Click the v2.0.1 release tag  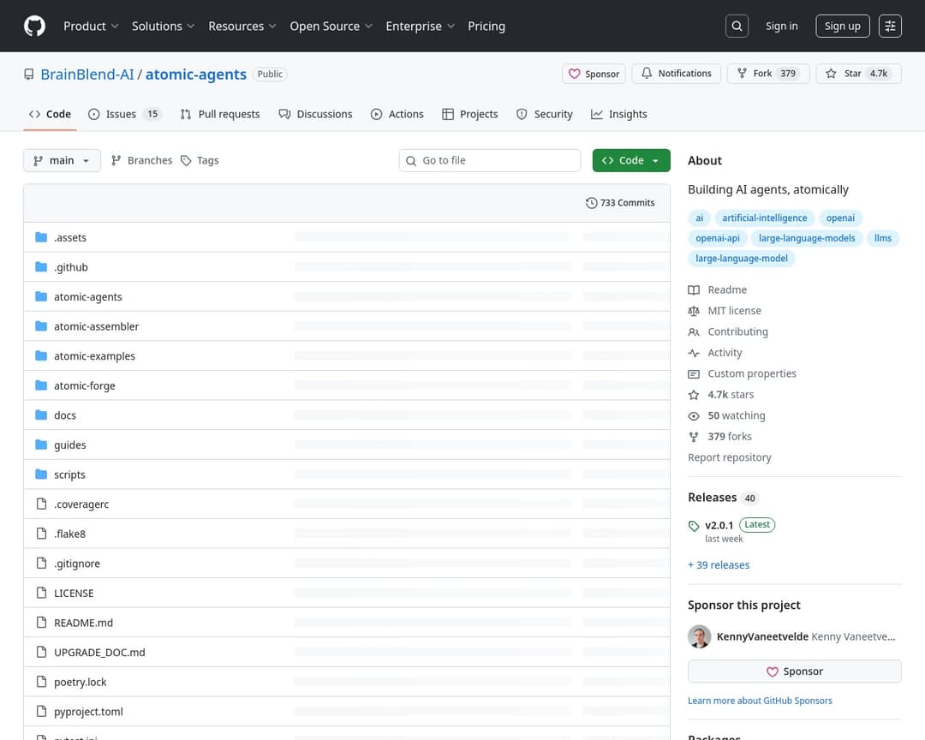coord(719,525)
